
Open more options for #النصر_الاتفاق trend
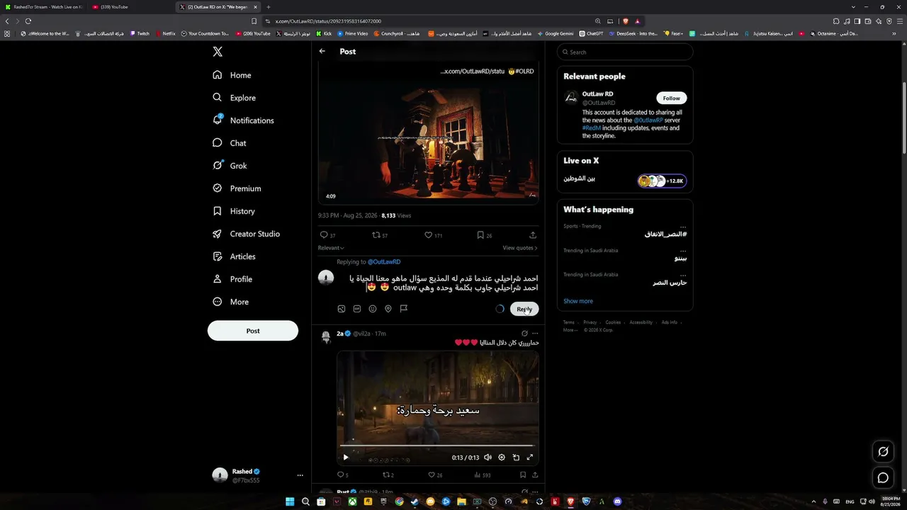(x=683, y=227)
